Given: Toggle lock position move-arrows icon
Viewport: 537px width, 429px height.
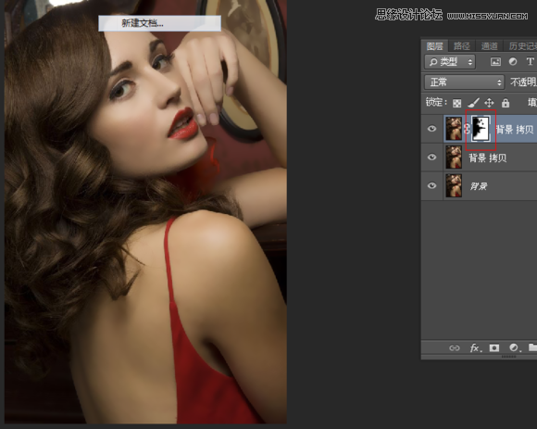Looking at the screenshot, I should (489, 103).
